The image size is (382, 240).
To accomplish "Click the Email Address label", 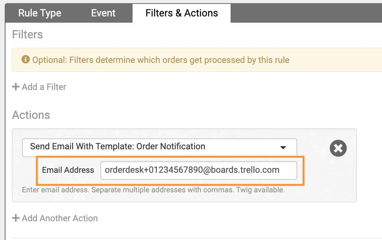I will coord(68,170).
